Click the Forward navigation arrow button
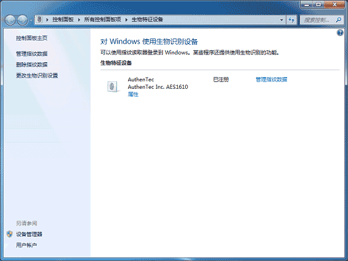The width and height of the screenshot is (348, 261). point(22,20)
